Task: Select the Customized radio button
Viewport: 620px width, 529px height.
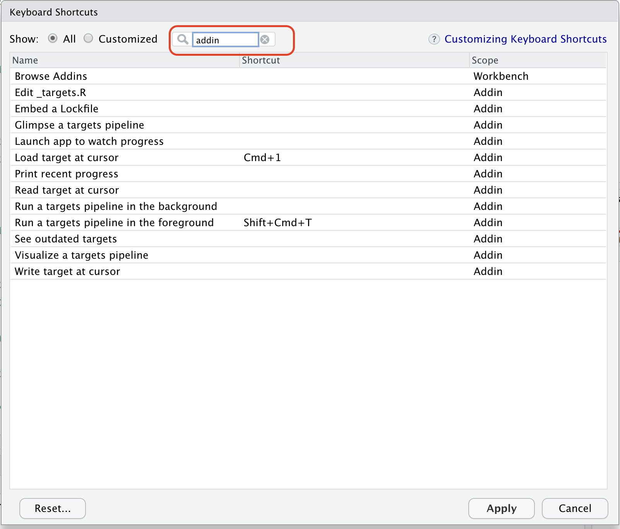Action: click(89, 38)
